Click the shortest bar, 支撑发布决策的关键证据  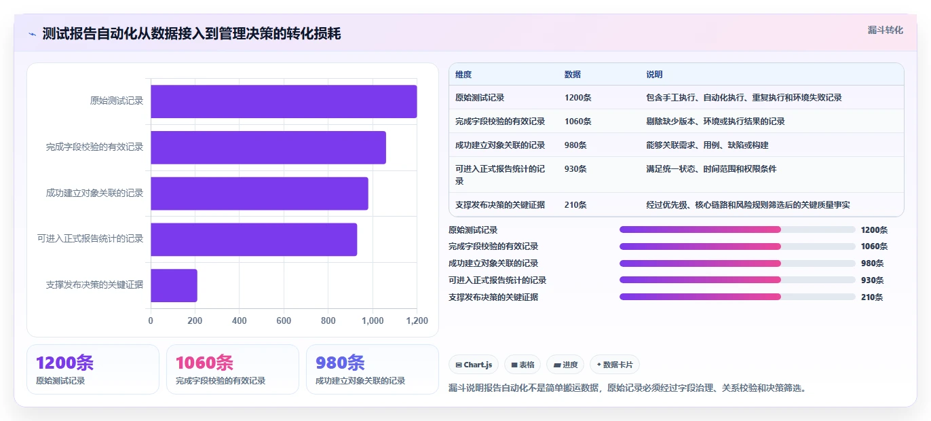174,285
